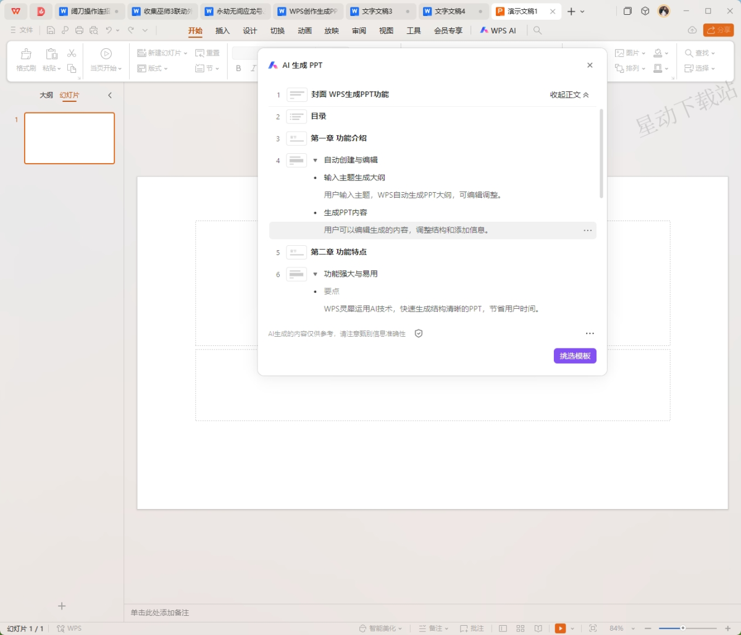The image size is (741, 635).
Task: Close the AI 生成 PPT dialog
Action: pyautogui.click(x=590, y=65)
